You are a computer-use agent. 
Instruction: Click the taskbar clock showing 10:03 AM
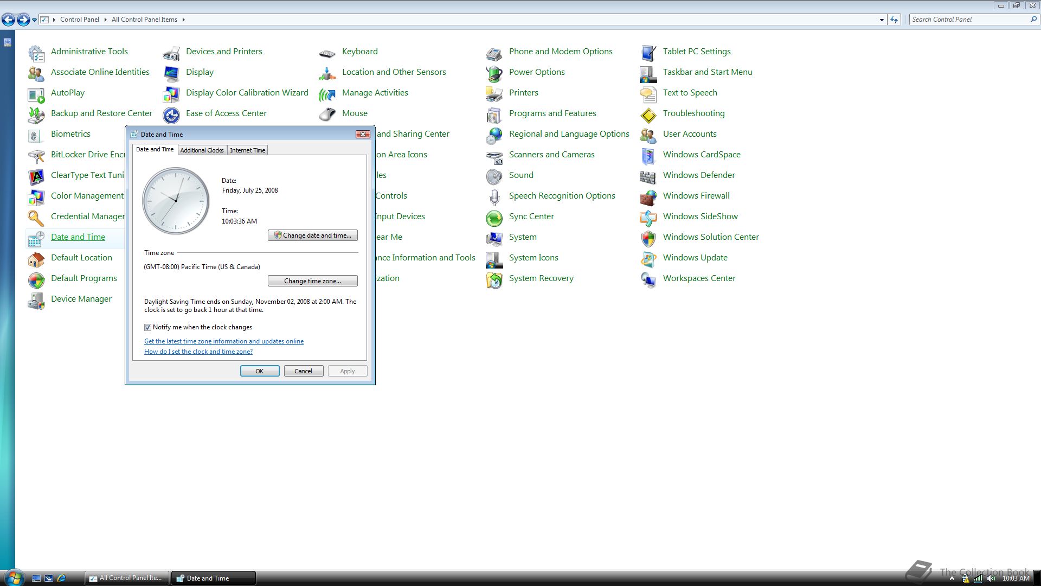point(1016,578)
